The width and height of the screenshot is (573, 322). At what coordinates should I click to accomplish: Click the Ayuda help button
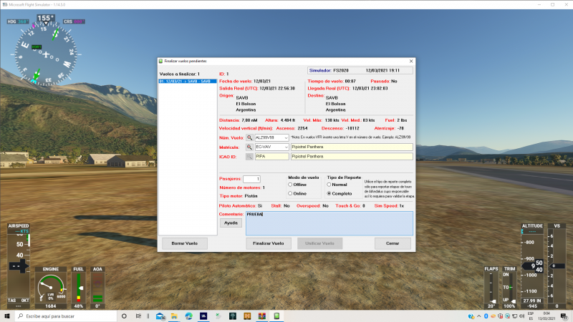[231, 223]
